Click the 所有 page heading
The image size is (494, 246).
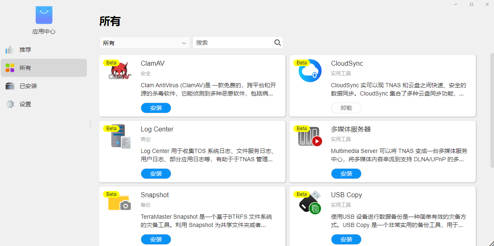(110, 21)
